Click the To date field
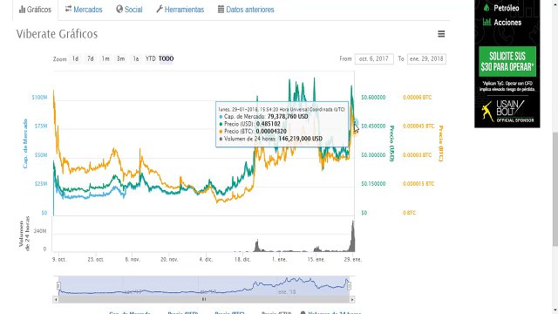558x314 pixels. click(x=426, y=58)
